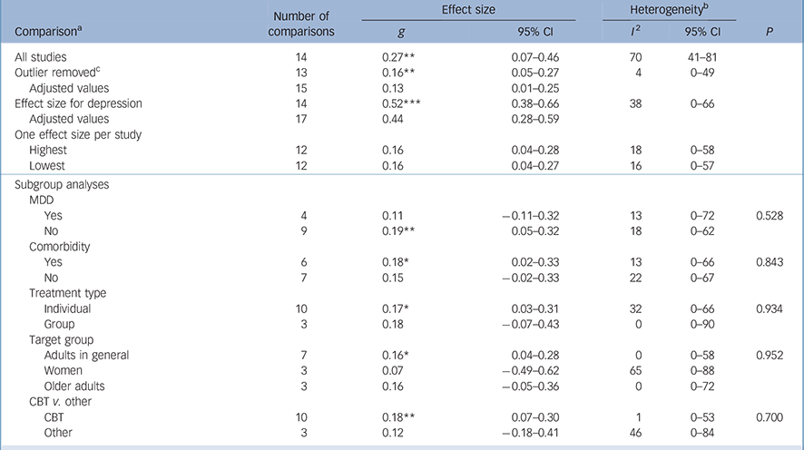The image size is (804, 450).
Task: Click the MDD subgroup label
Action: 44,201
